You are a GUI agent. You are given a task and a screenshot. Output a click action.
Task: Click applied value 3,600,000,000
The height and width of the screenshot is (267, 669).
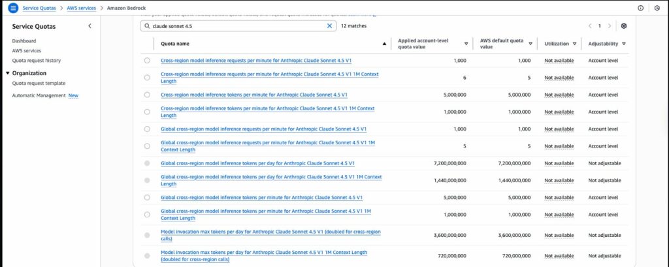coord(450,236)
